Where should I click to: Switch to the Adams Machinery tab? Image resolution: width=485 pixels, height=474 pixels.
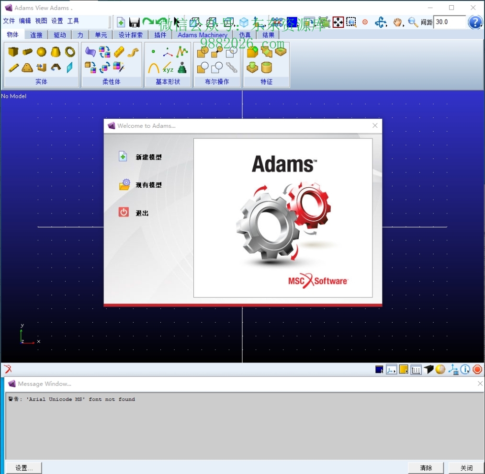coord(203,35)
